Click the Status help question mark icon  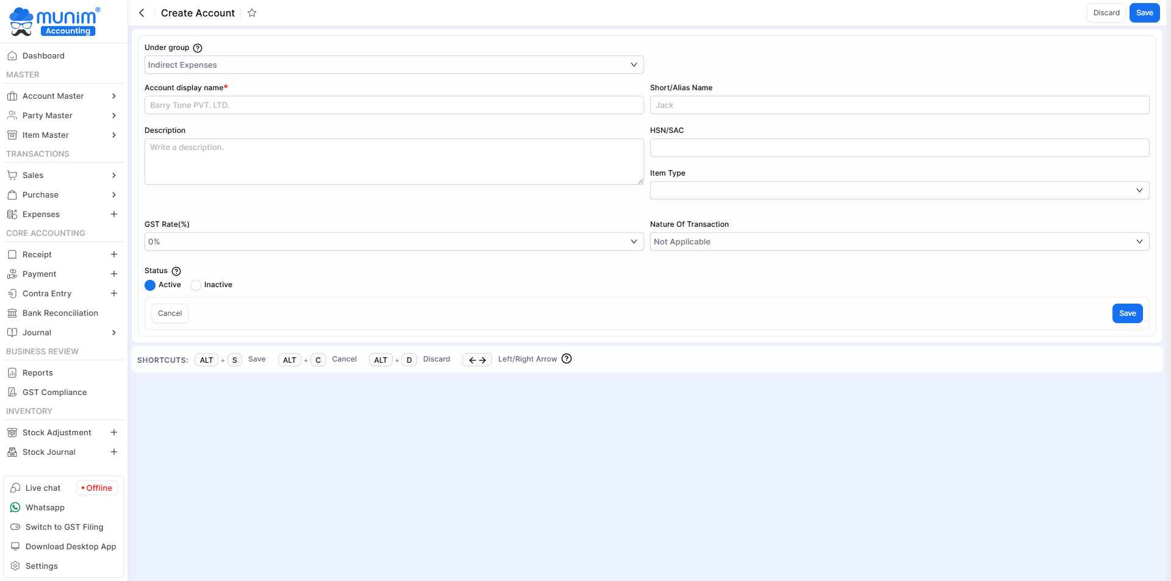[x=176, y=271]
